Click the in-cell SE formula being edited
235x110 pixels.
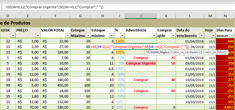click(x=140, y=47)
